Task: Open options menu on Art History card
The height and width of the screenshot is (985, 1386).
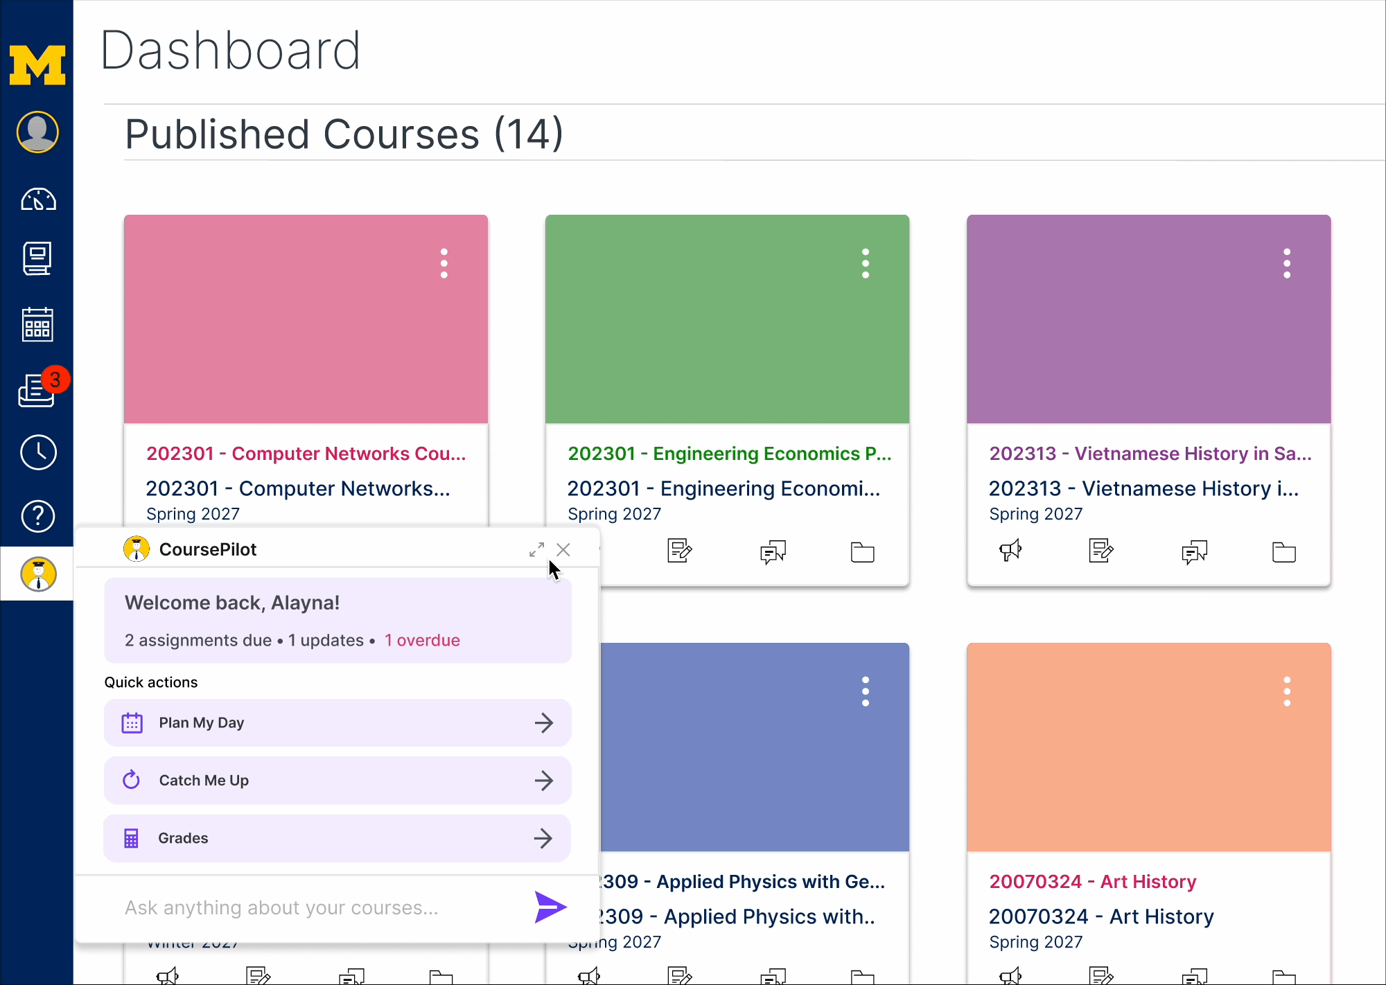Action: [x=1287, y=692]
